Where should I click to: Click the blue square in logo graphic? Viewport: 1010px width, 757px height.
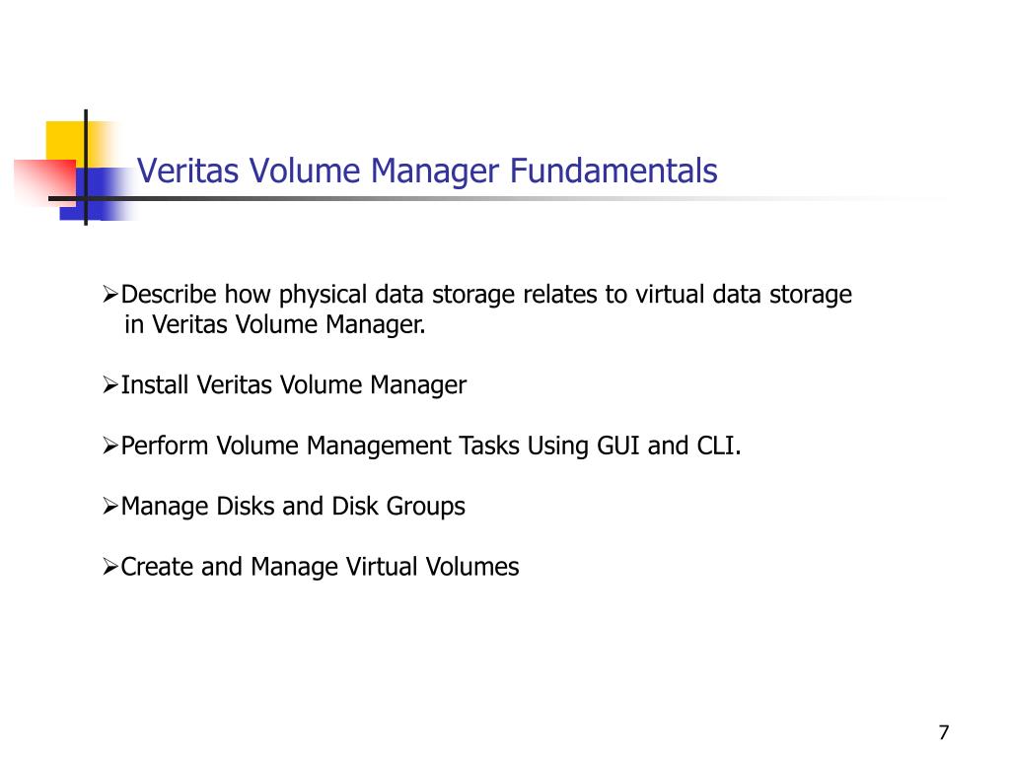[98, 194]
